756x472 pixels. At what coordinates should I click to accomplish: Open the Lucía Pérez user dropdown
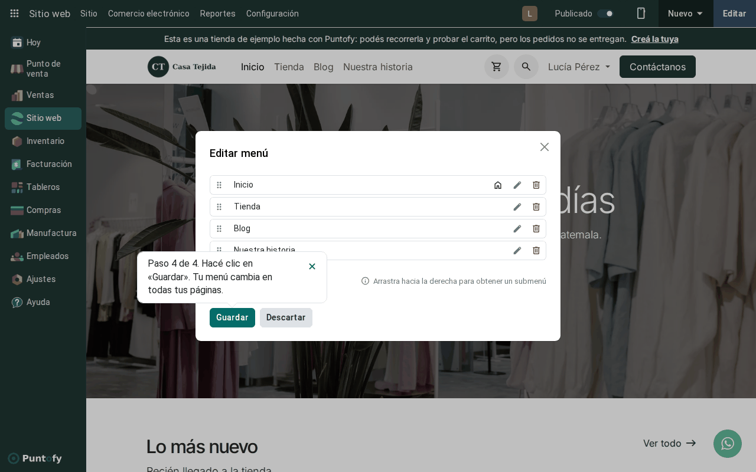point(579,67)
